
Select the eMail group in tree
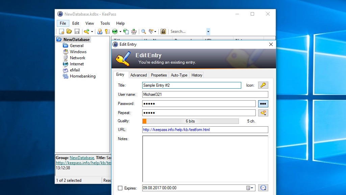click(75, 70)
